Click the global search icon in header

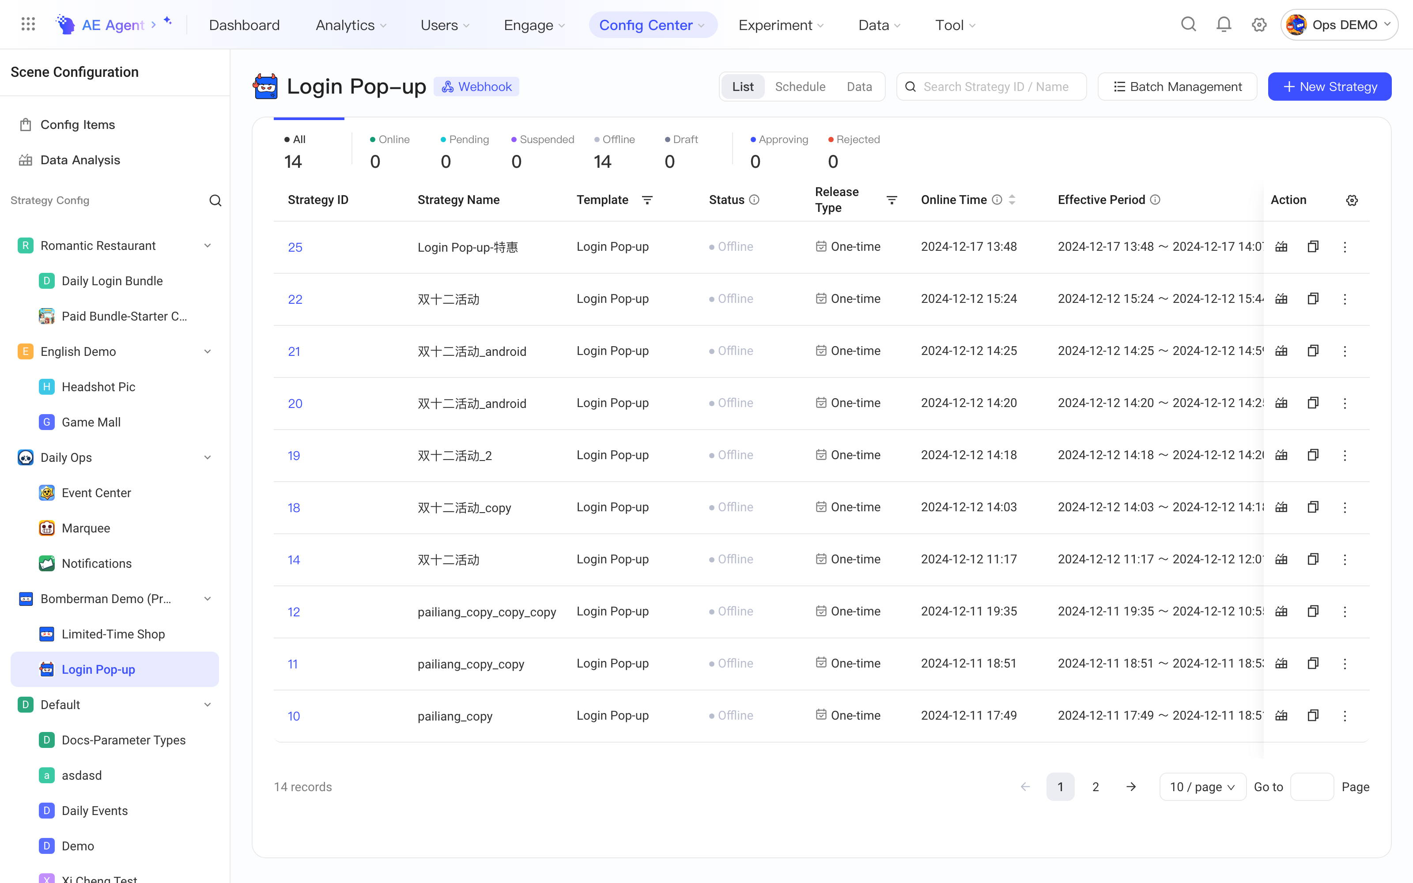click(1188, 25)
